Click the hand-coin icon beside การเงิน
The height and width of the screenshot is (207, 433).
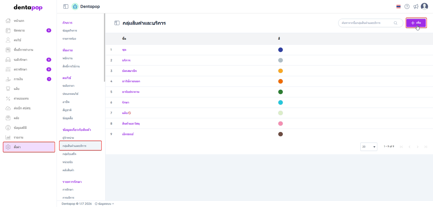[8, 79]
